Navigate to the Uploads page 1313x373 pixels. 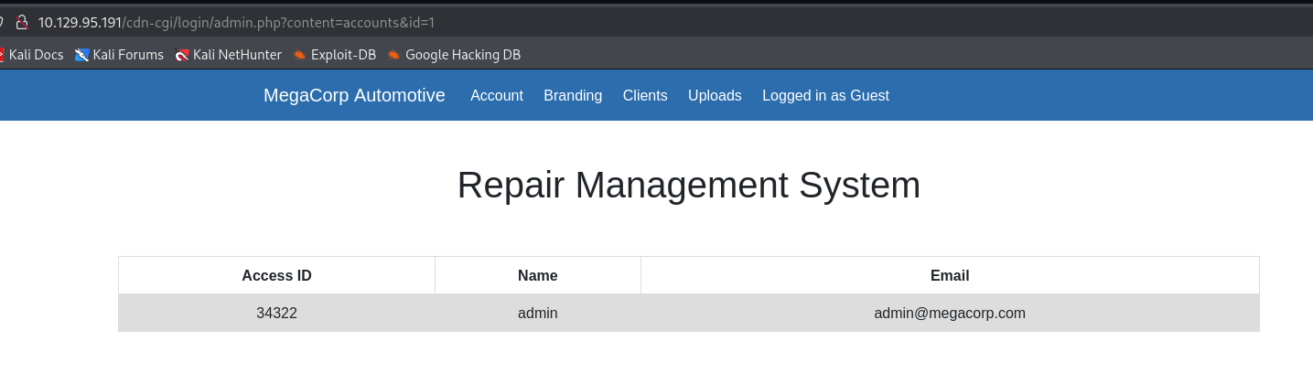pos(715,96)
